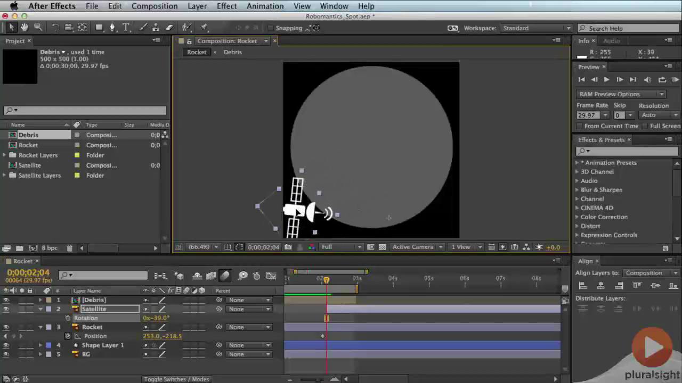The image size is (682, 383).
Task: Select the Rectangle shape tool
Action: 100,28
